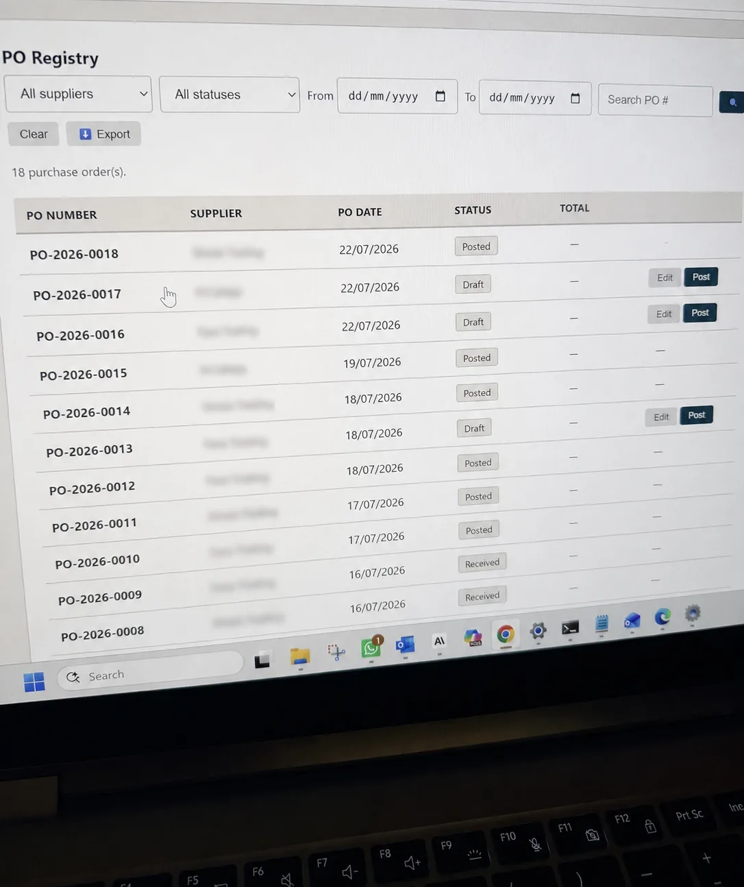The height and width of the screenshot is (887, 744).
Task: Click Post for PO-2026-0013
Action: click(697, 415)
